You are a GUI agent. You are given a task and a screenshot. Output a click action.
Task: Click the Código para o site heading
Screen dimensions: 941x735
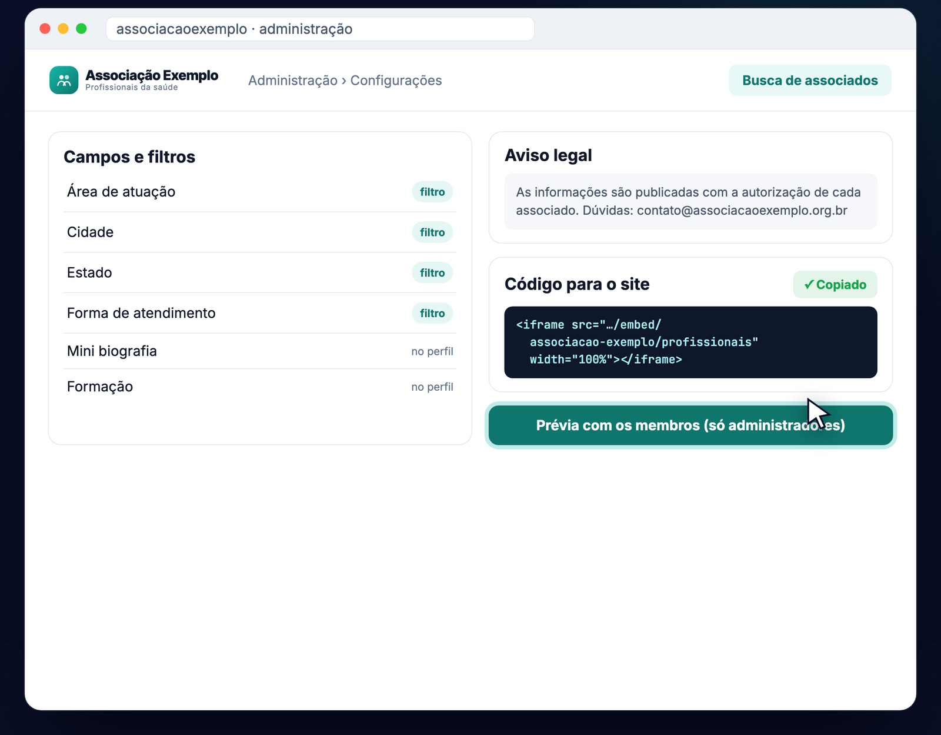pyautogui.click(x=577, y=284)
